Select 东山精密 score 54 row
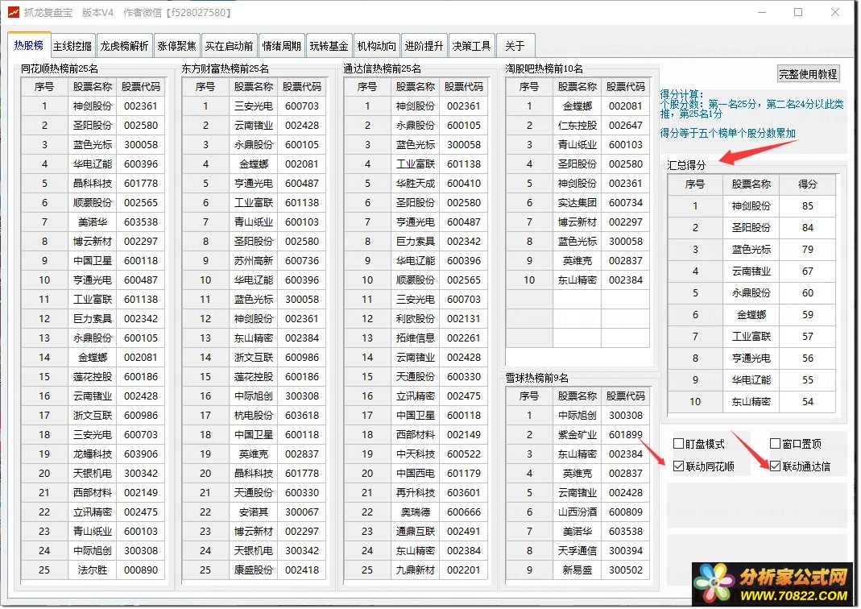 click(751, 401)
